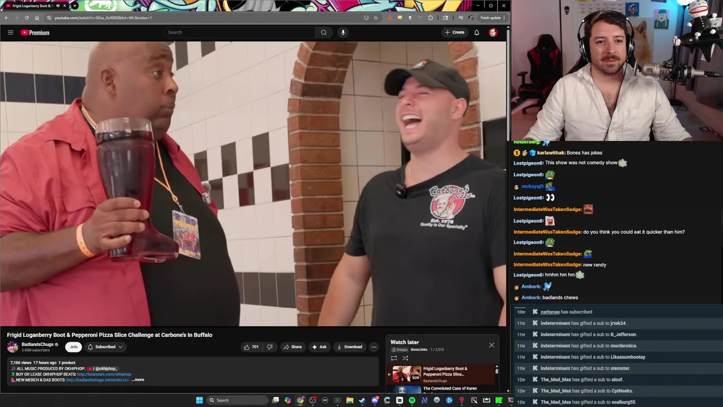
Task: Open the badlandschugs merch link
Action: (x=98, y=380)
